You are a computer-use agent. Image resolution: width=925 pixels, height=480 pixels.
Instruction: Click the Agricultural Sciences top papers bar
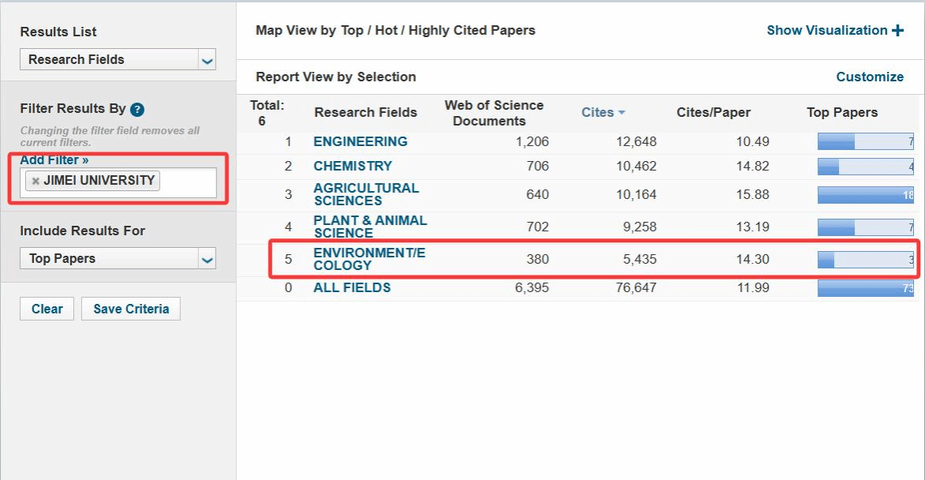(x=865, y=195)
